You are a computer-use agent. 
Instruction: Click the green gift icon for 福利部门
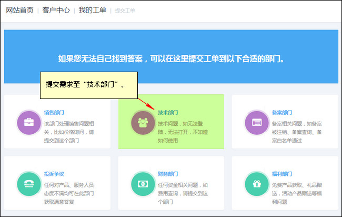point(257,184)
